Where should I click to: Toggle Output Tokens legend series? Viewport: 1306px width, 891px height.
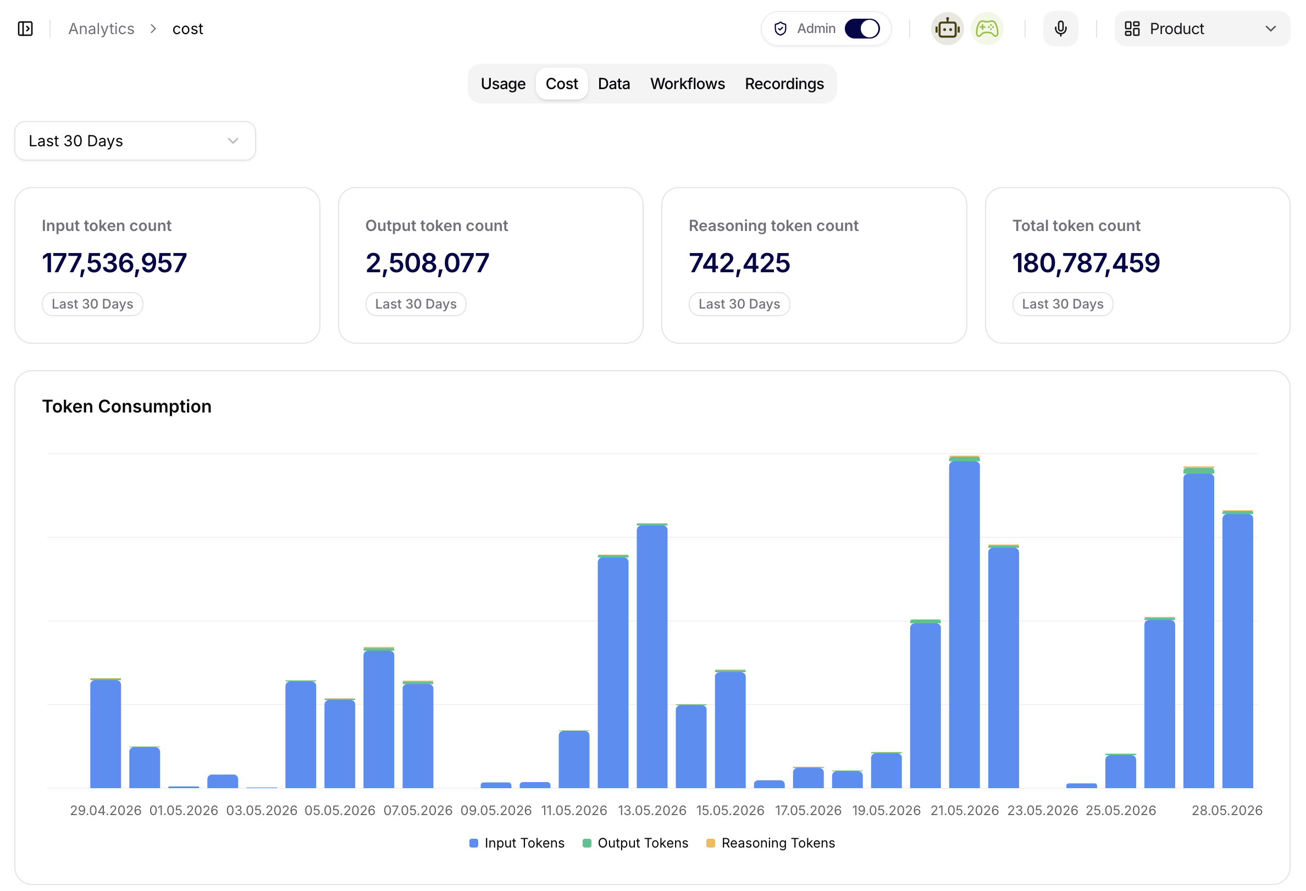tap(635, 843)
